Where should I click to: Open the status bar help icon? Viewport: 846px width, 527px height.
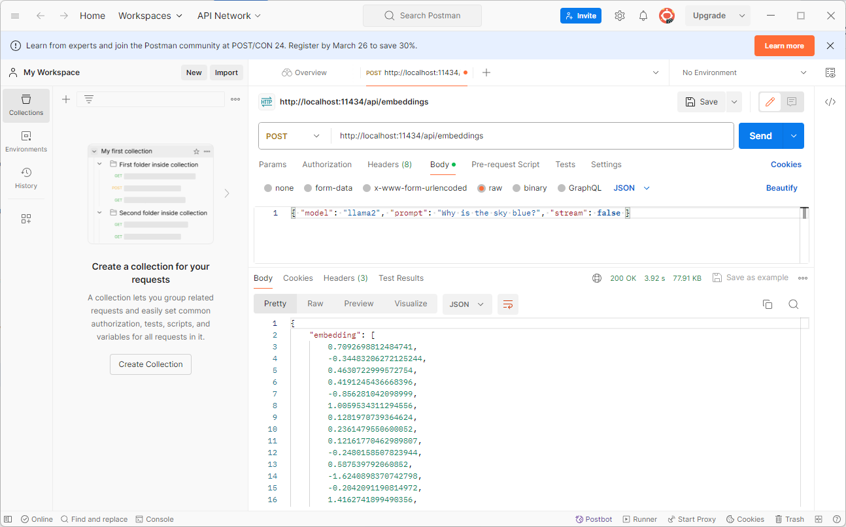pos(836,519)
